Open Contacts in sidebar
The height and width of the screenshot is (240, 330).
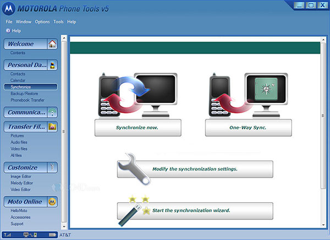click(x=18, y=74)
